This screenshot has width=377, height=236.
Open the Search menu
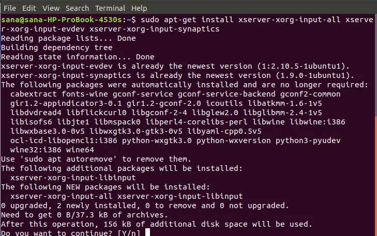[x=77, y=8]
